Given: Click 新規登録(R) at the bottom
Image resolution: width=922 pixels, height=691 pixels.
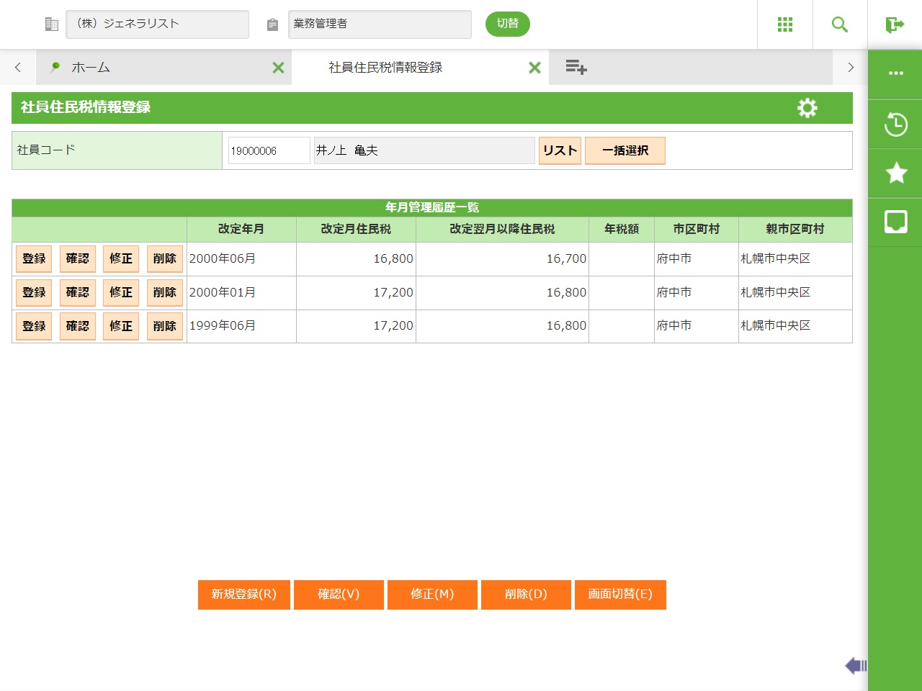Looking at the screenshot, I should pyautogui.click(x=243, y=595).
